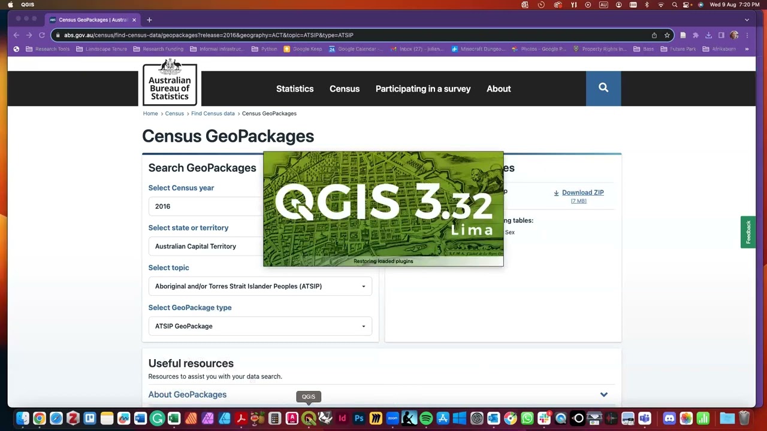Open Spotify from the dock
The height and width of the screenshot is (431, 767).
tap(426, 418)
